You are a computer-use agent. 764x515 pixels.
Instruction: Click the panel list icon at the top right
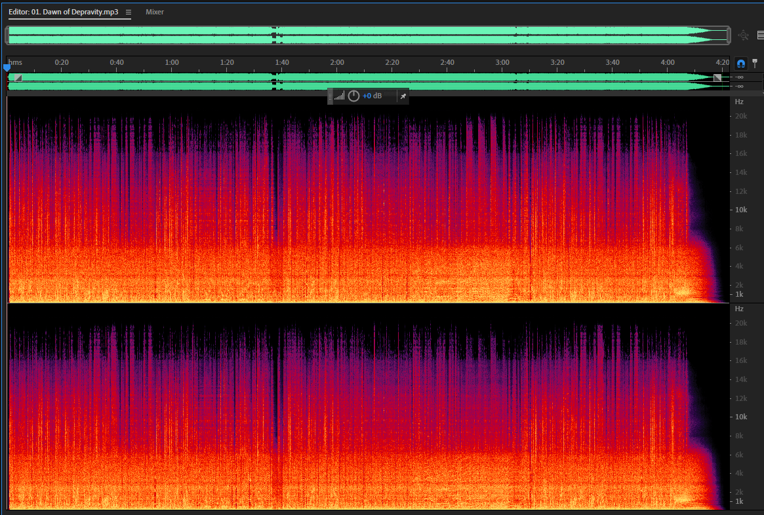point(760,35)
